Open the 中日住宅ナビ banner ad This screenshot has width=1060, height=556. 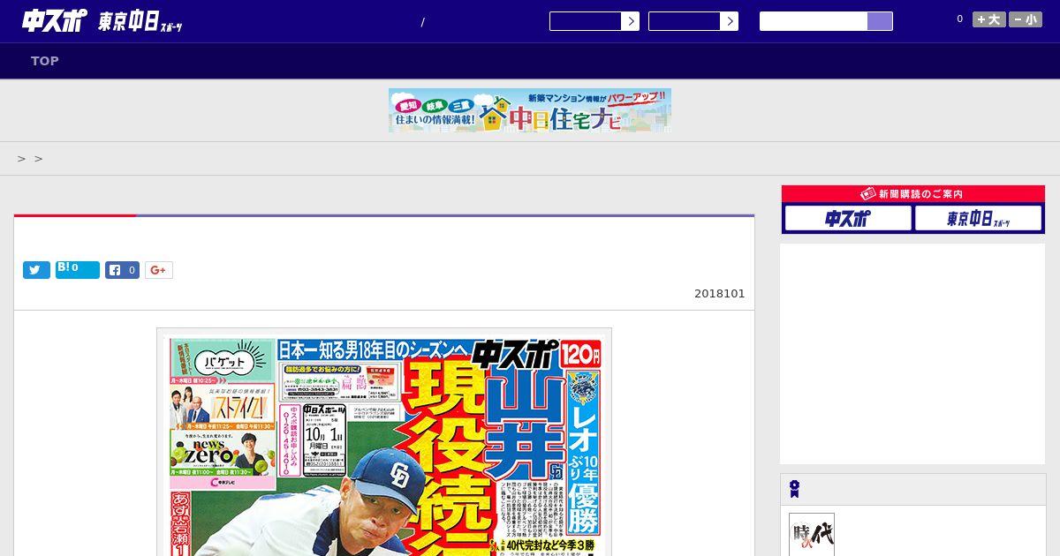point(530,110)
